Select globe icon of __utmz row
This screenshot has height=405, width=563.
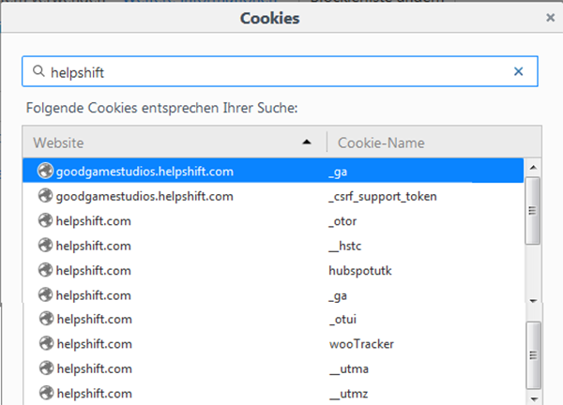pos(46,393)
